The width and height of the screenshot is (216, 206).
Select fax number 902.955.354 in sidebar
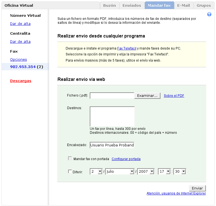[23, 67]
